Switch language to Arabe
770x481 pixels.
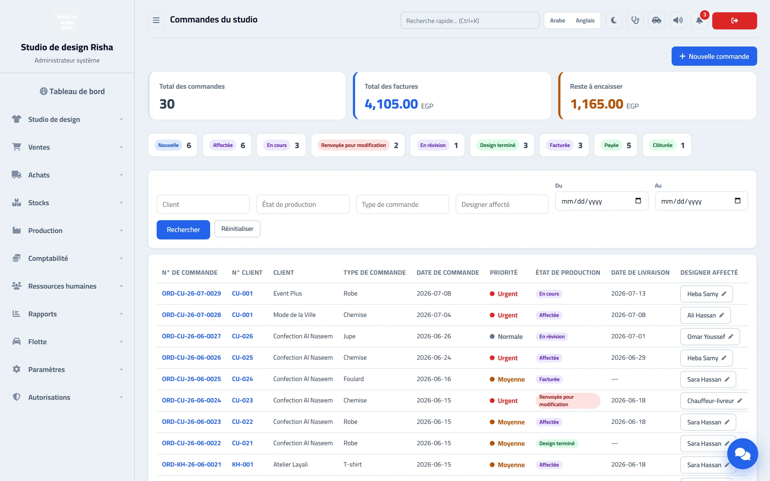tap(557, 21)
